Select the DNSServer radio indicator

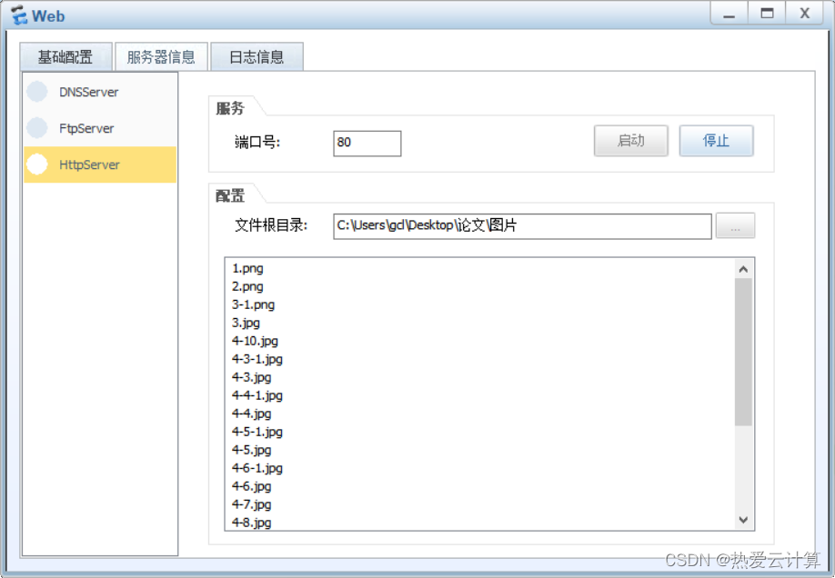(x=36, y=92)
